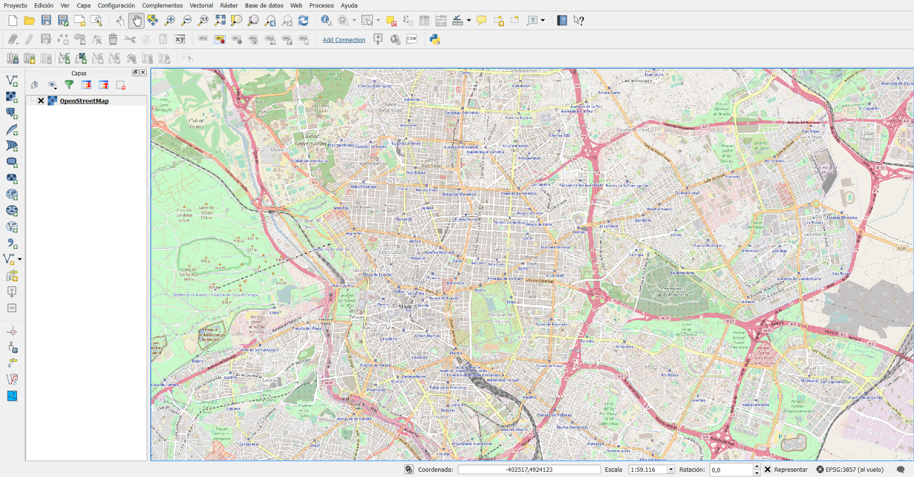Toggle OpenStreetMap layer visibility checkbox
The width and height of the screenshot is (914, 477).
tap(41, 101)
